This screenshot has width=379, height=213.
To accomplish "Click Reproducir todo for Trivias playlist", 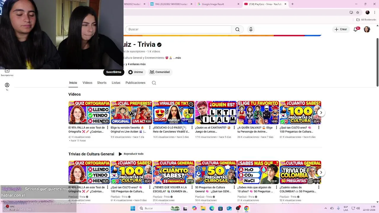I will click(x=131, y=154).
